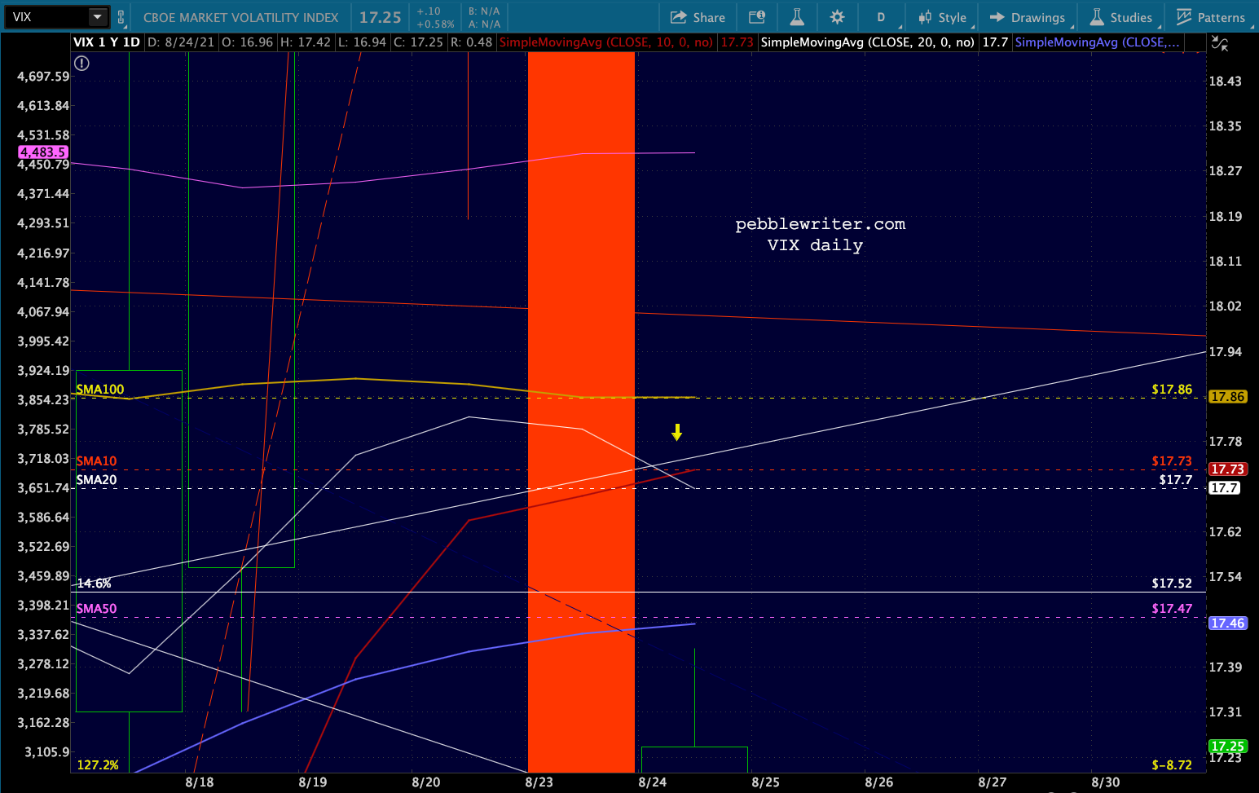This screenshot has width=1259, height=793.
Task: Open the Patterns menu
Action: pyautogui.click(x=1211, y=17)
